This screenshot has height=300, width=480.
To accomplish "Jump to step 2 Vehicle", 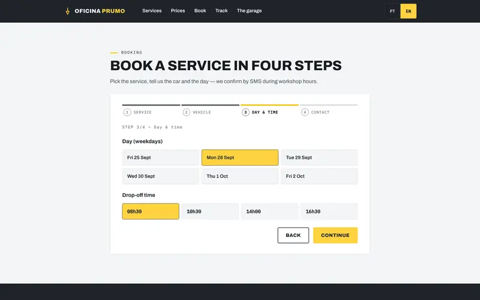I will tap(211, 110).
